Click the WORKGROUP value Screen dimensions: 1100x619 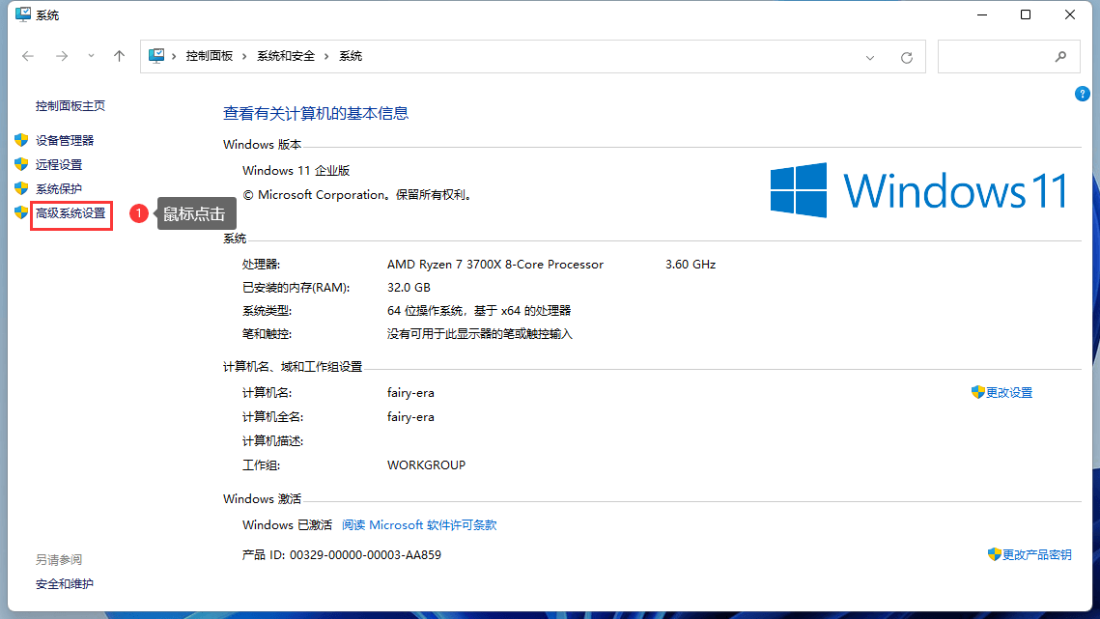pos(427,465)
